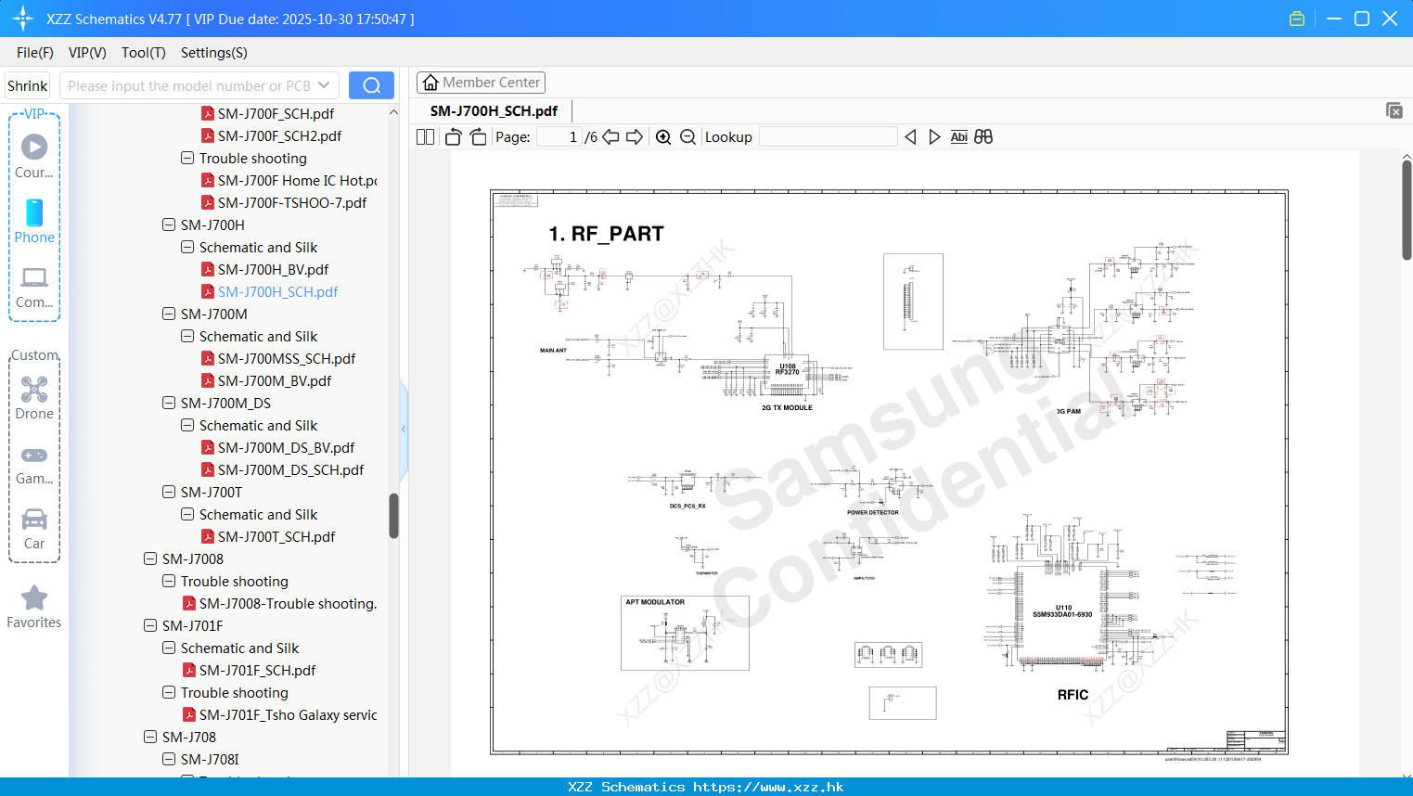Image resolution: width=1413 pixels, height=796 pixels.
Task: Open SM-J700F_SCH2.pdf file
Action: coord(279,136)
